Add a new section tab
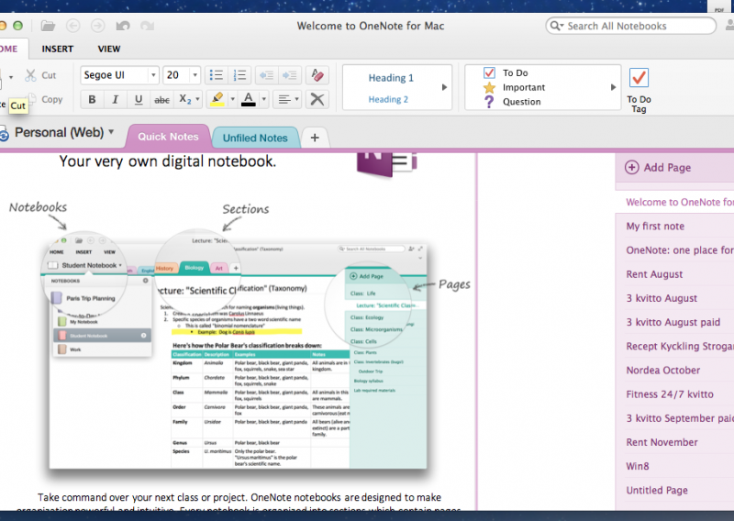 [315, 138]
